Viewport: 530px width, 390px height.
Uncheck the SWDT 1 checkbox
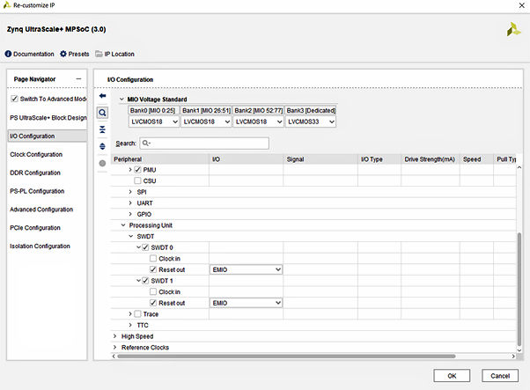pyautogui.click(x=144, y=281)
